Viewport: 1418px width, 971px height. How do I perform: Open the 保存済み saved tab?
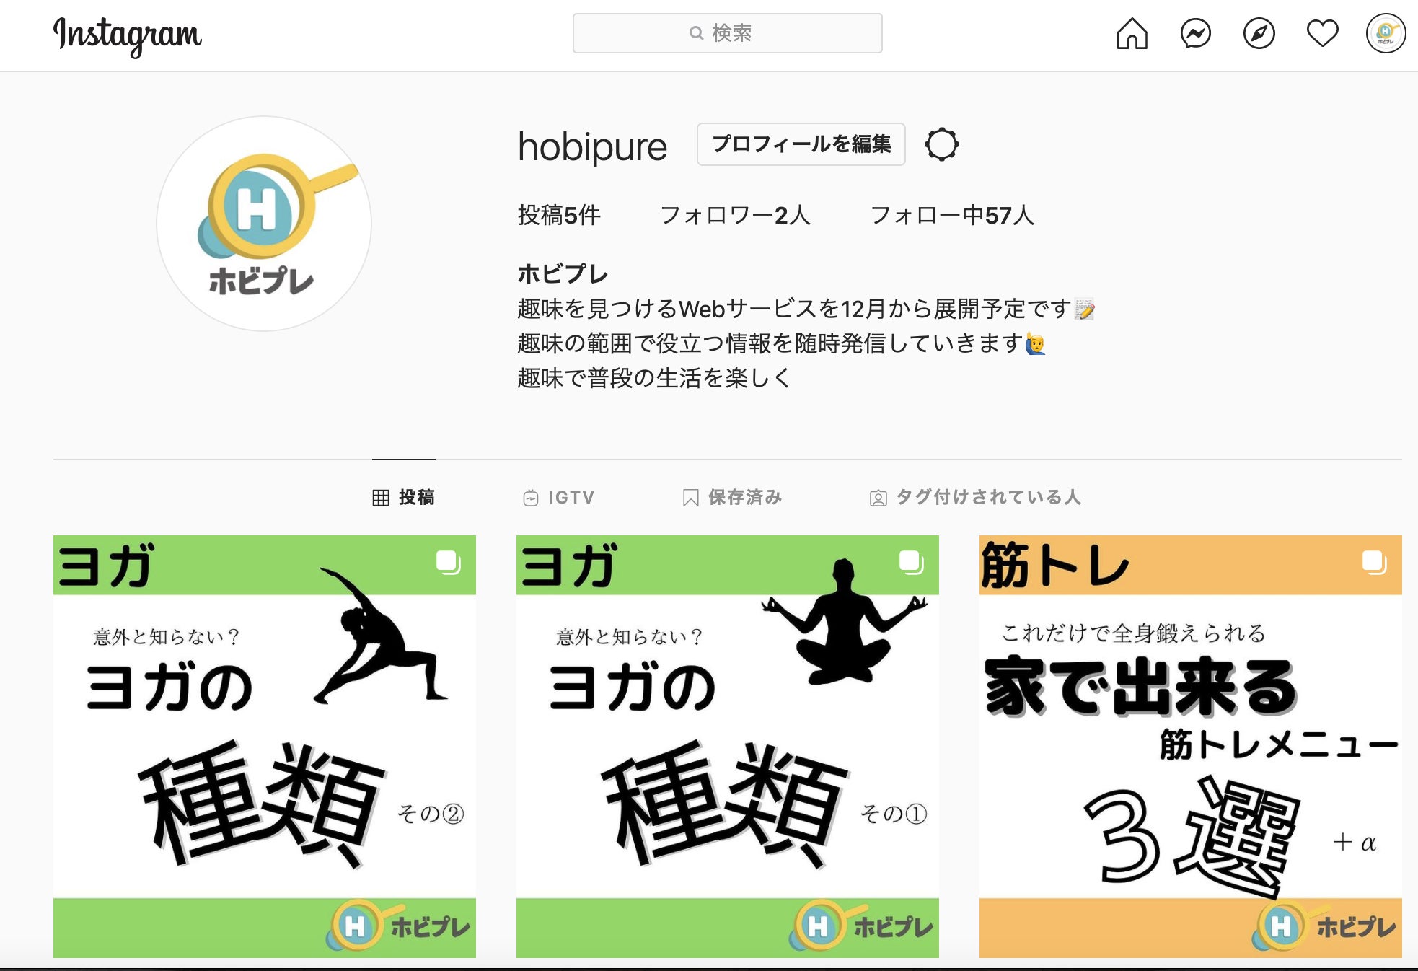pyautogui.click(x=732, y=497)
